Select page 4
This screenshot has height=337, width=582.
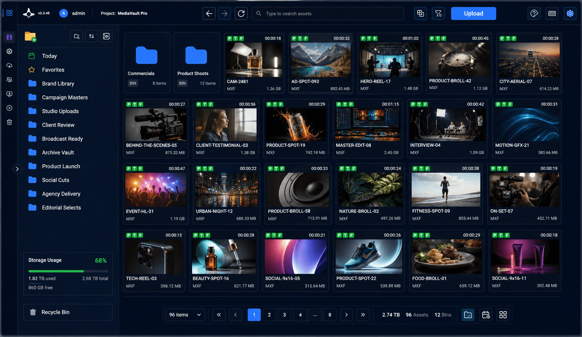(300, 315)
